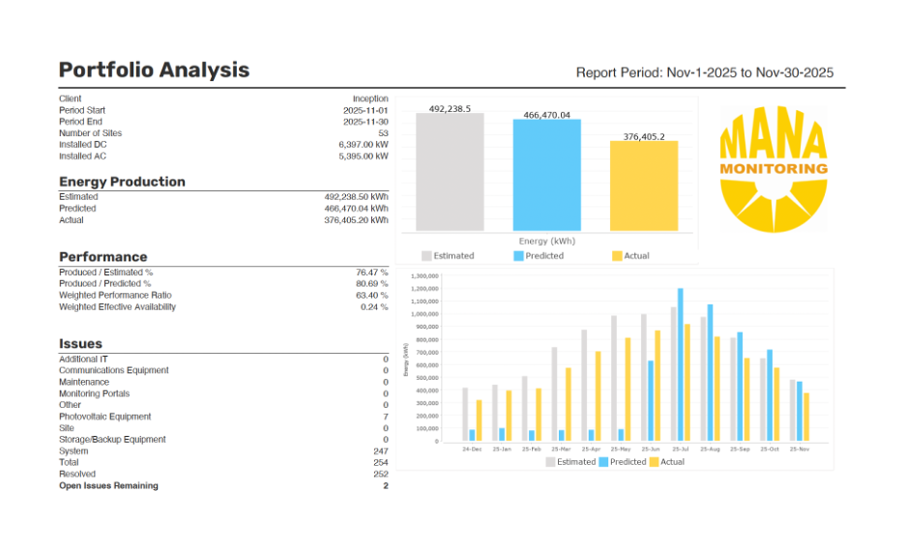
Task: Click the grey Estimated swatch in monthly chart legend
Action: click(550, 462)
